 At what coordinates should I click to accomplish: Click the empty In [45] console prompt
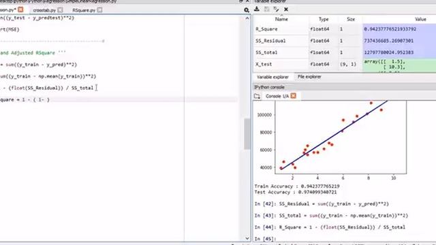click(x=265, y=239)
